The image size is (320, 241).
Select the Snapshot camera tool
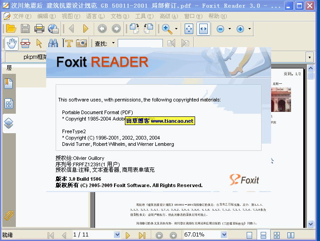pos(81,43)
